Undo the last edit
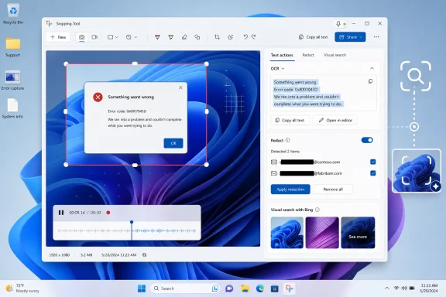 pos(245,37)
